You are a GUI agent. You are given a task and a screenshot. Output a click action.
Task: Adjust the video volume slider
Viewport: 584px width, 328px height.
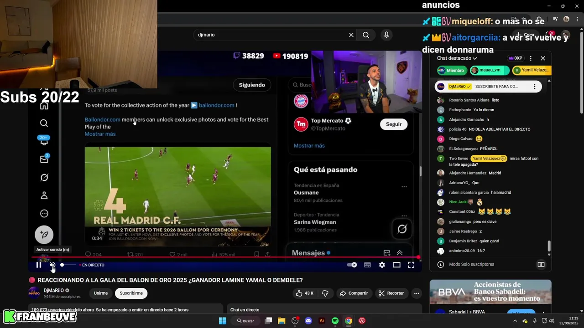(x=68, y=265)
